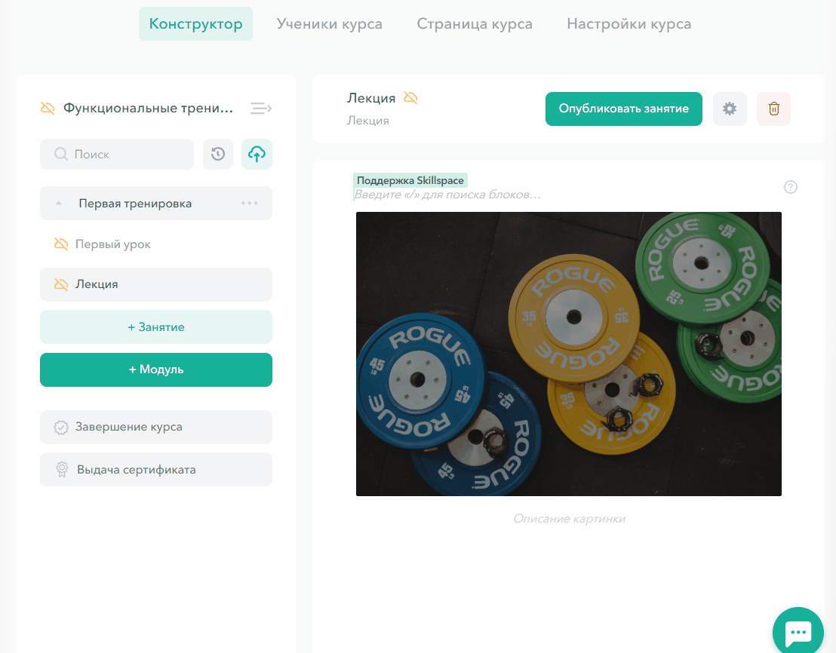Image resolution: width=836 pixels, height=653 pixels.
Task: Select the Лекция lesson in the sidebar
Action: [155, 284]
